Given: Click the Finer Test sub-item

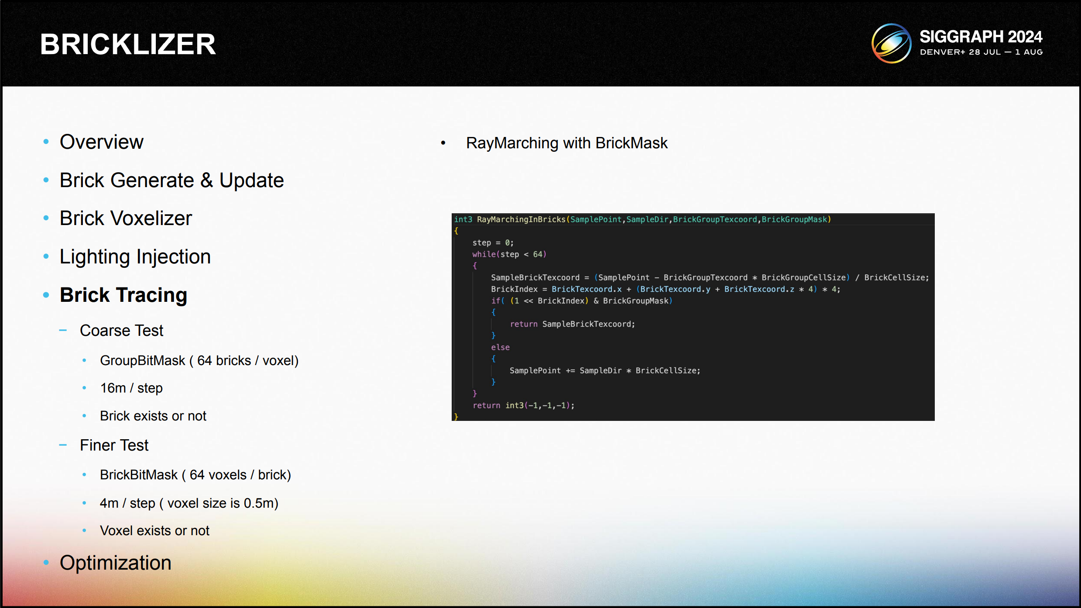Looking at the screenshot, I should tap(114, 445).
